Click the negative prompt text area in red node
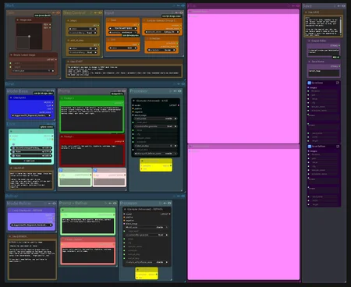 [91, 154]
